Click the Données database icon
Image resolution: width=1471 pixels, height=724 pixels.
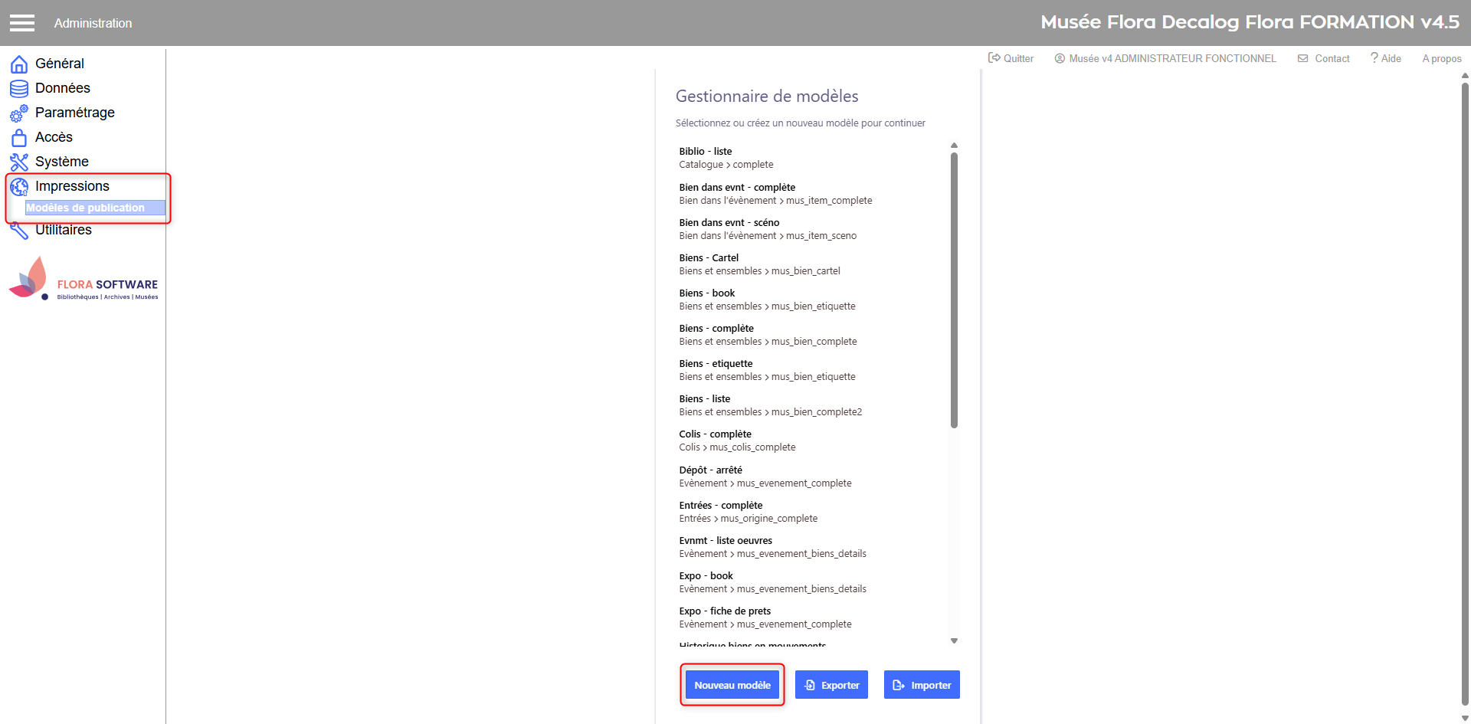pyautogui.click(x=19, y=89)
